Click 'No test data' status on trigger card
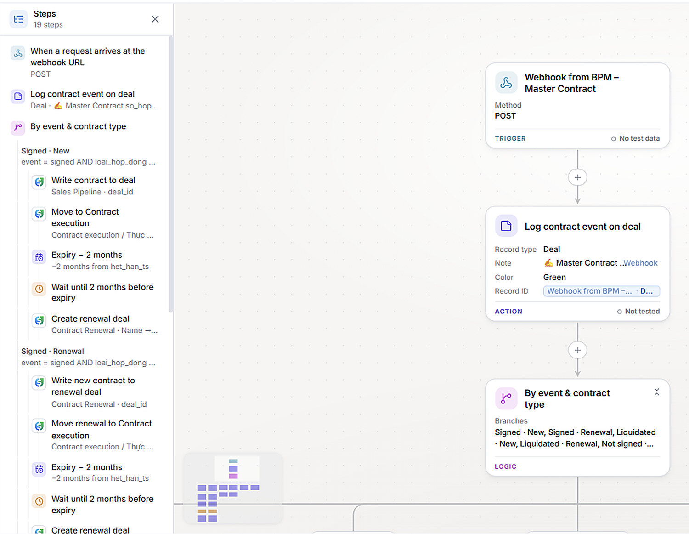The image size is (689, 534). pyautogui.click(x=635, y=138)
